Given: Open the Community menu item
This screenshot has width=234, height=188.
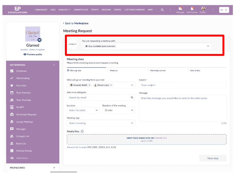Looking at the screenshot, I should point(41,10).
